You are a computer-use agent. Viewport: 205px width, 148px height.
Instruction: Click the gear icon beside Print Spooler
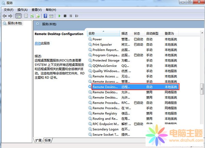90,44
